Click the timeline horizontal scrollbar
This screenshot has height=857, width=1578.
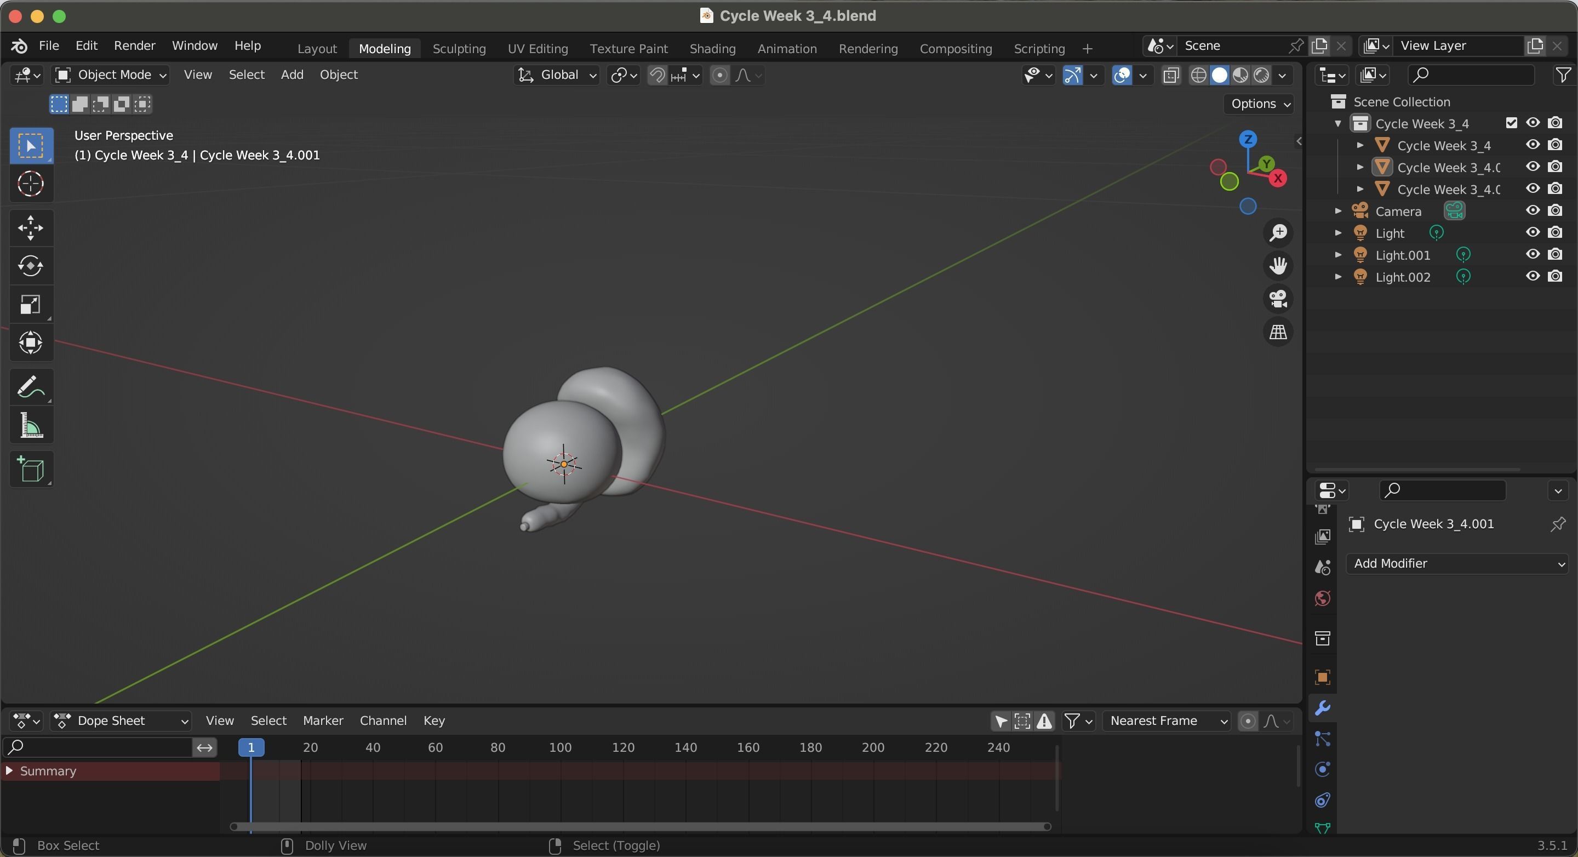(641, 826)
